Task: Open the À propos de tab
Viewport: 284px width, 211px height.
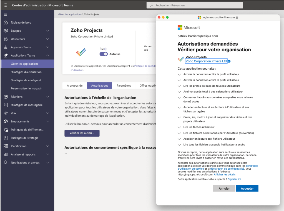Action: point(75,86)
